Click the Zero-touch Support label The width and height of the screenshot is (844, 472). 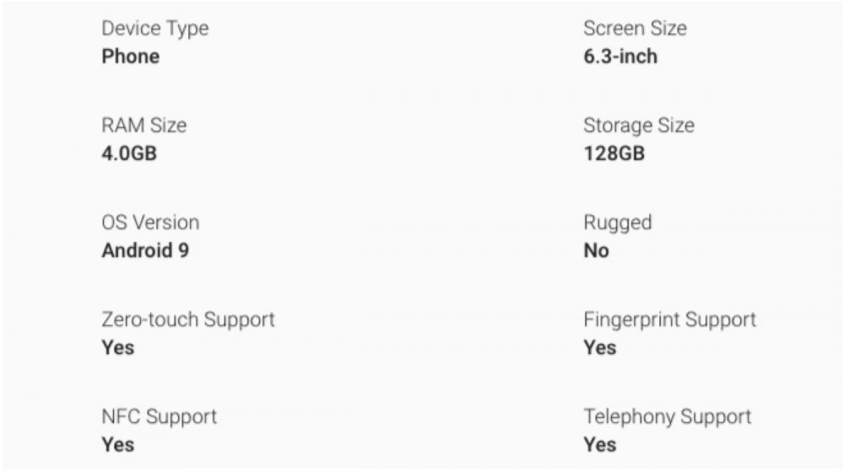click(187, 320)
